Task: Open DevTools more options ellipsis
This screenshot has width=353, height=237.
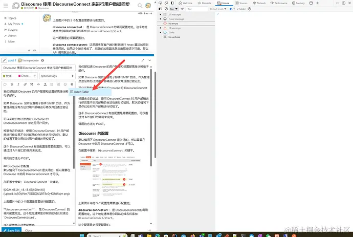Action: point(338,3)
